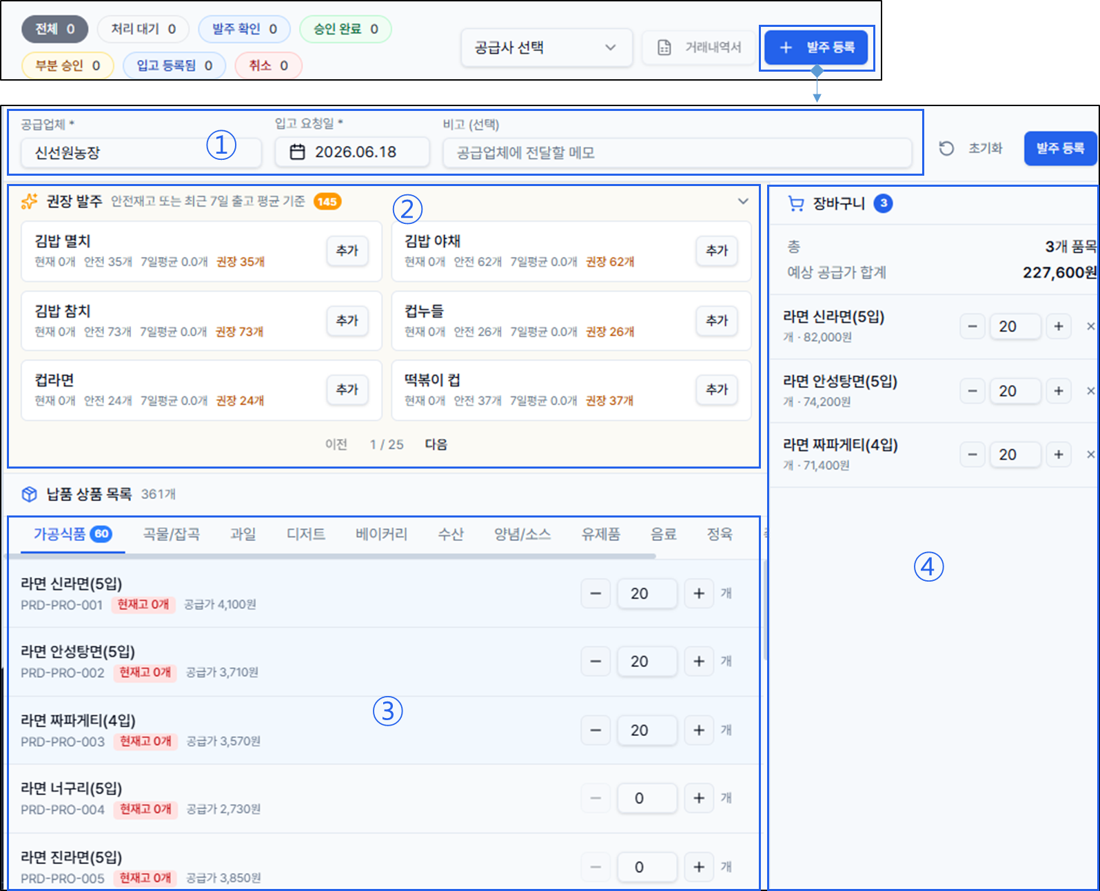Screen dimensions: 1100x891
Task: Increase quantity of 라면 안성탕면(5입) in list
Action: [x=699, y=661]
